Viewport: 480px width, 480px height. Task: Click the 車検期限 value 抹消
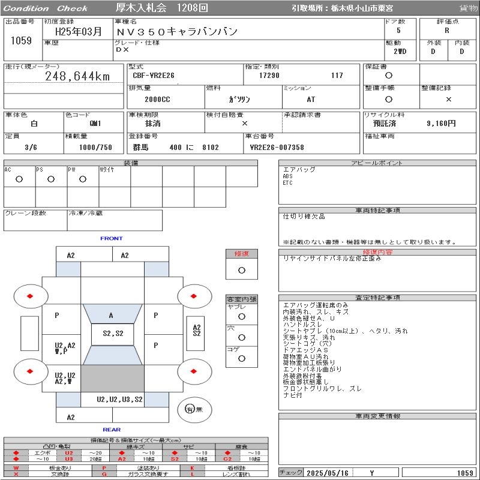tap(153, 124)
